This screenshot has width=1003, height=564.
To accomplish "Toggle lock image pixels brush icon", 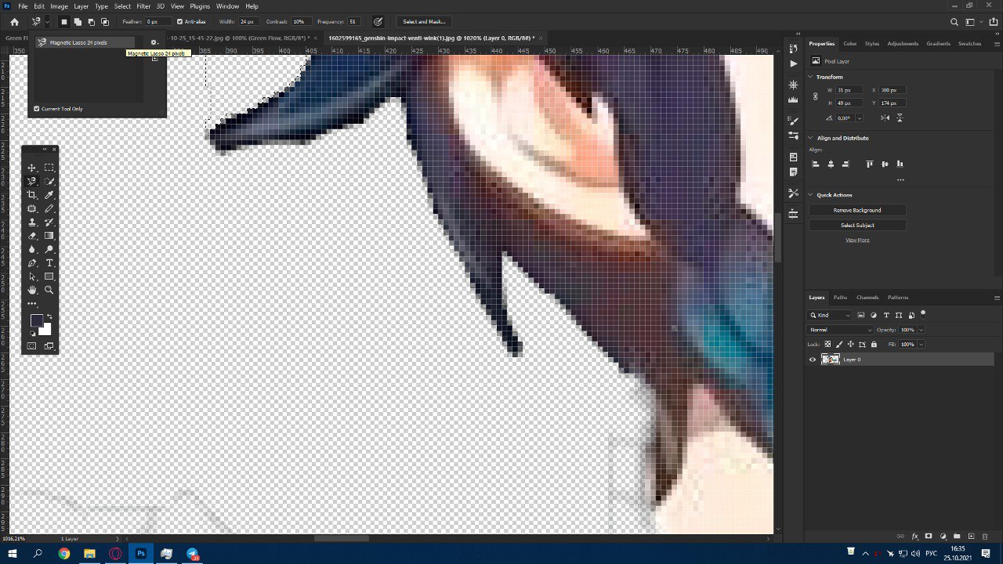I will [x=839, y=345].
